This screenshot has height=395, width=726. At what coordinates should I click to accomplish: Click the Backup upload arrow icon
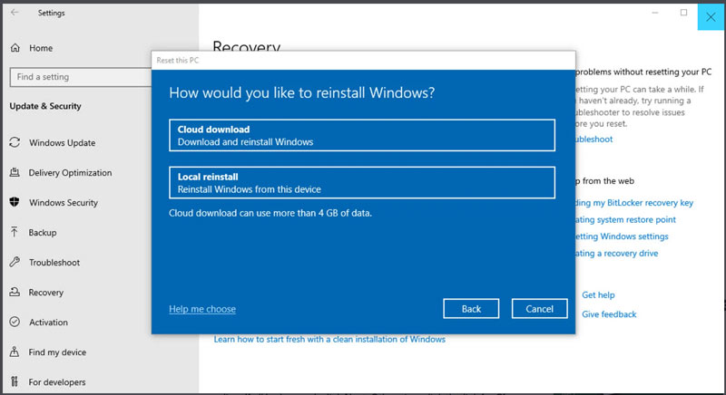coord(15,232)
